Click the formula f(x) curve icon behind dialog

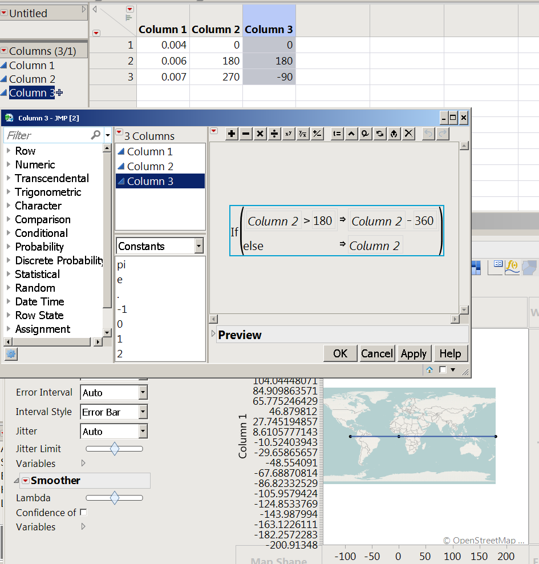(x=512, y=267)
